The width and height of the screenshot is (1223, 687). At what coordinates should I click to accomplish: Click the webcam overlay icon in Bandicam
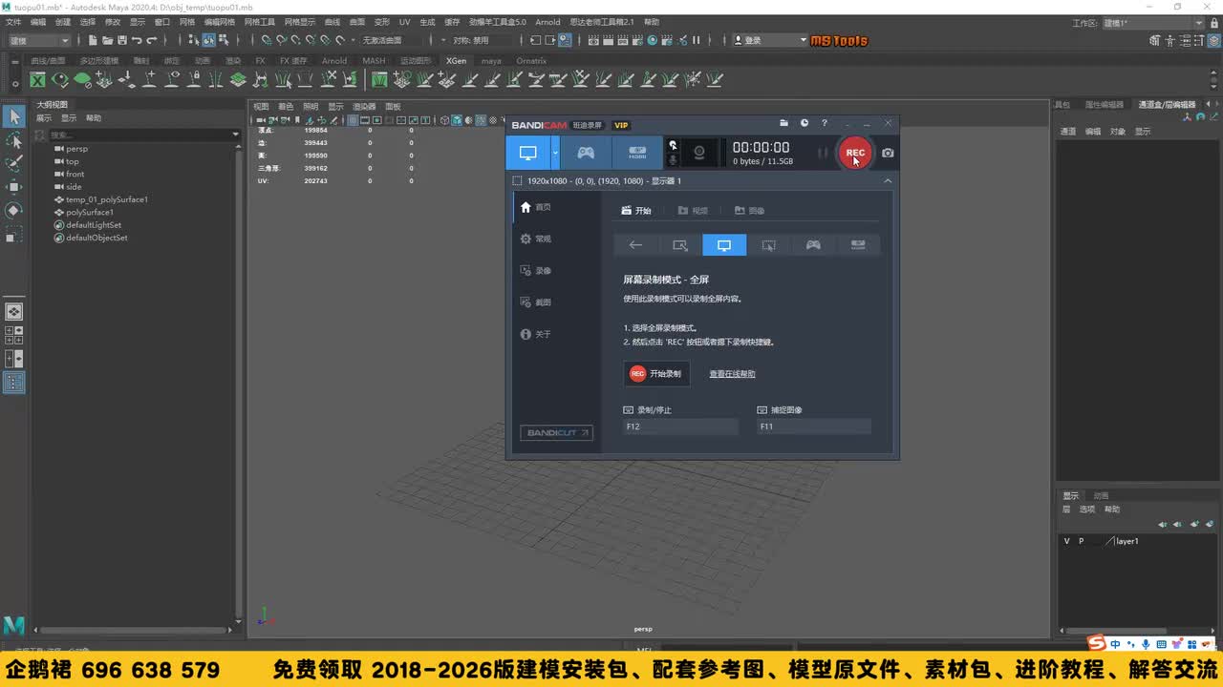click(699, 153)
